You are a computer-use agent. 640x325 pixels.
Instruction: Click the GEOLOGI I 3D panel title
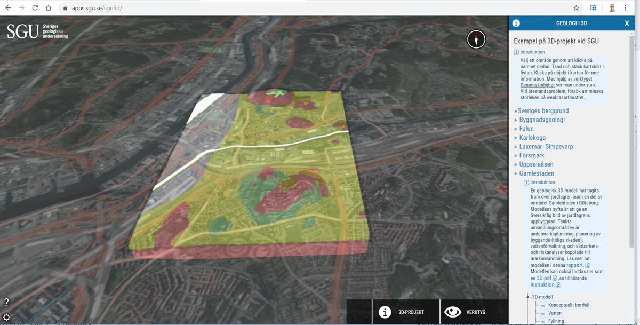[572, 23]
